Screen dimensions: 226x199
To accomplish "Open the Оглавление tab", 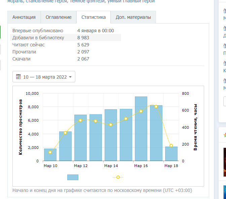I will click(x=59, y=17).
